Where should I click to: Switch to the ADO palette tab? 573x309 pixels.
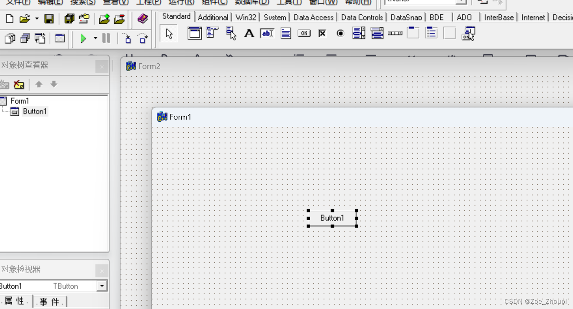click(x=464, y=17)
